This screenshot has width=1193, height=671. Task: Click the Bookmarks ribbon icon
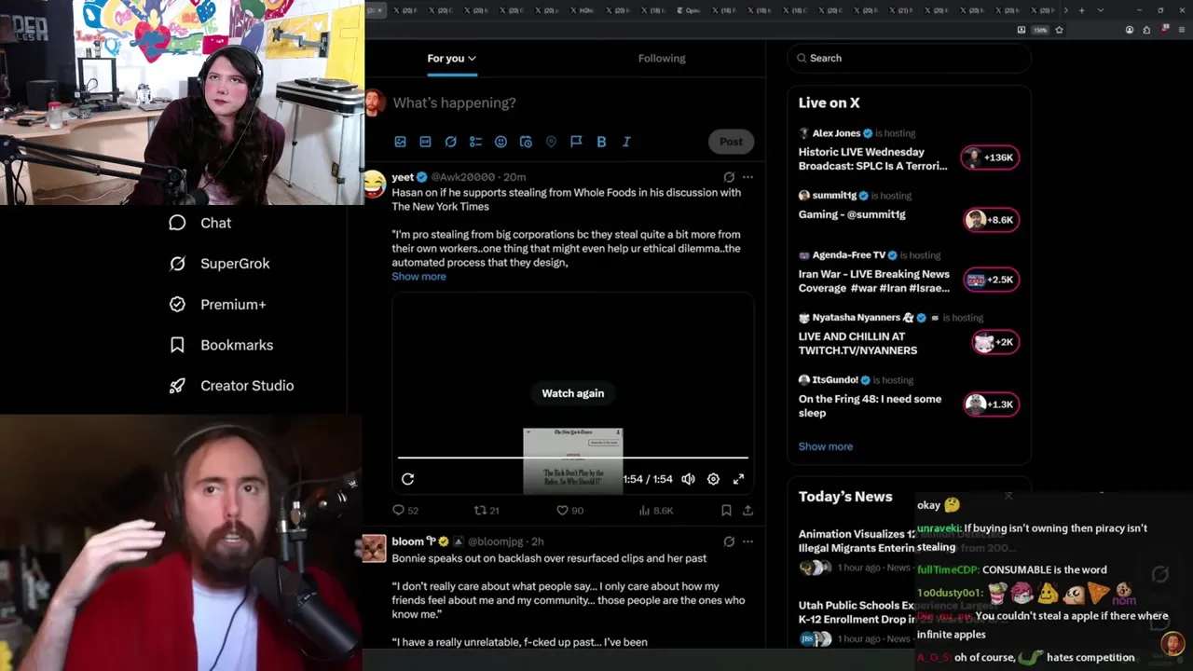coord(177,345)
